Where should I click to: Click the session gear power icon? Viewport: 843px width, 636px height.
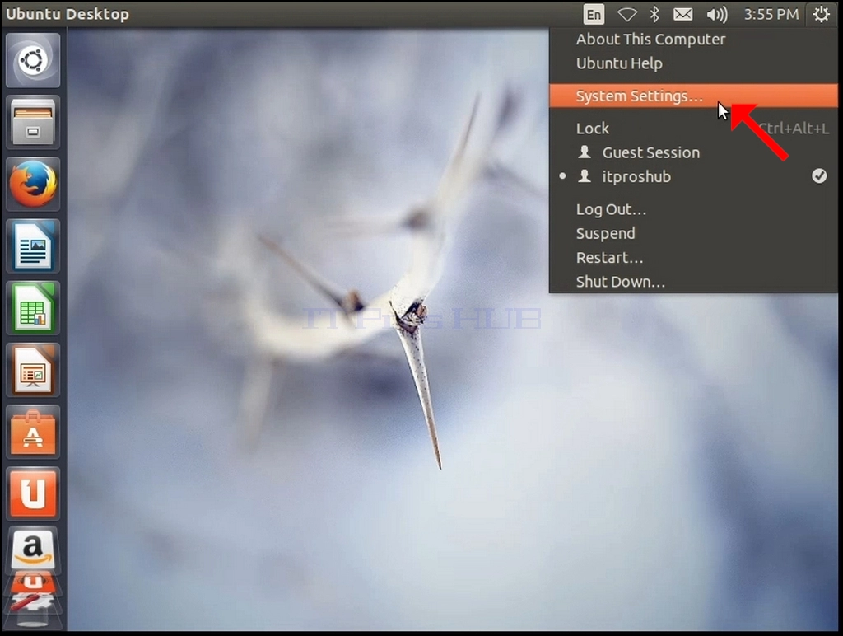click(821, 14)
